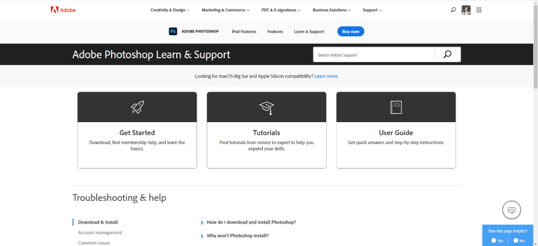
Task: Click the book icon on User Guide card
Action: (396, 107)
